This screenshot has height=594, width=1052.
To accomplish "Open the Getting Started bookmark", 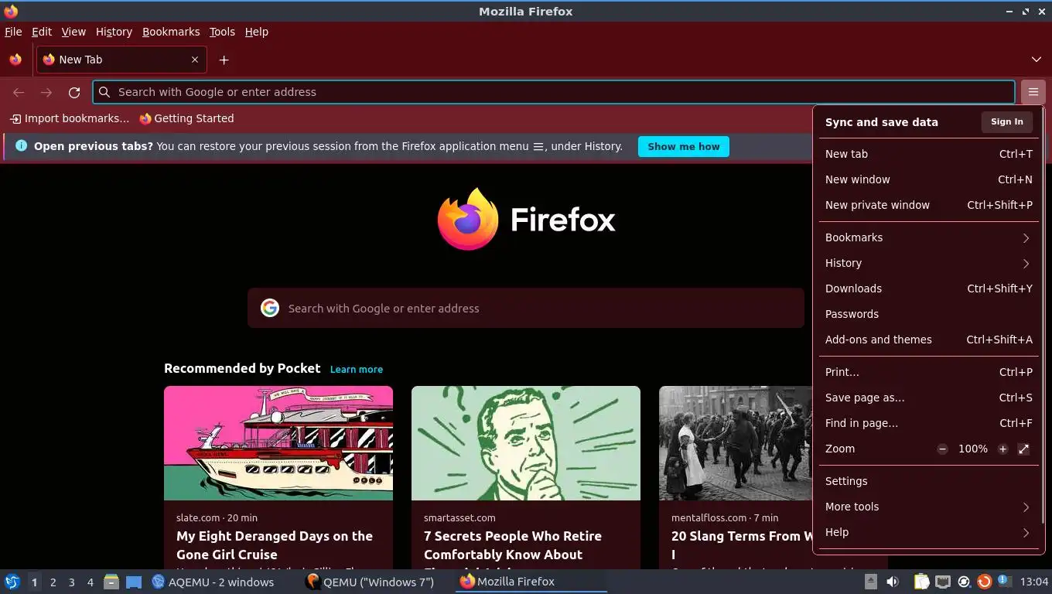I will tap(186, 118).
